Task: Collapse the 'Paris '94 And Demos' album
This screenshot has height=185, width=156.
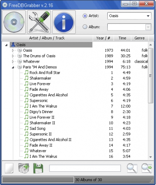Action: click(x=13, y=67)
